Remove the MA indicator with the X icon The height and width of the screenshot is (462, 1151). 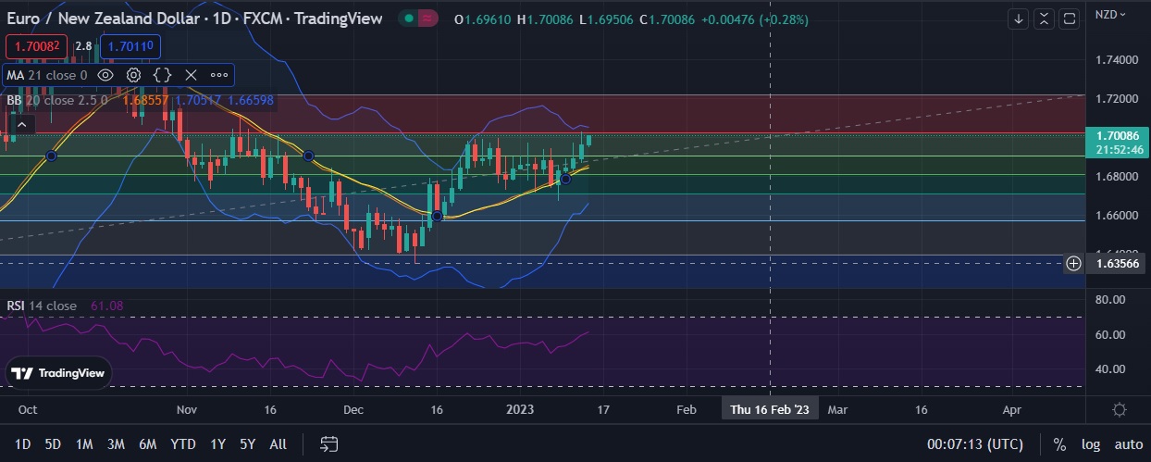coord(191,75)
